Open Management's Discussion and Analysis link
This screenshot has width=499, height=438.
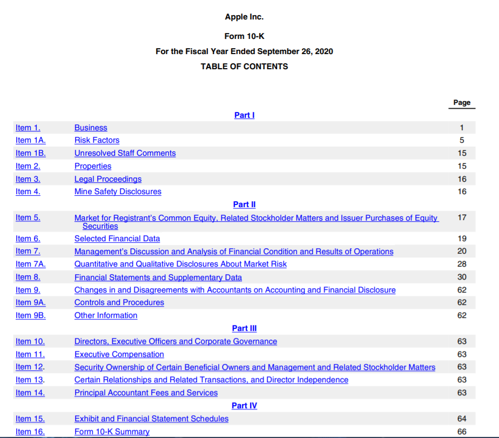(234, 251)
